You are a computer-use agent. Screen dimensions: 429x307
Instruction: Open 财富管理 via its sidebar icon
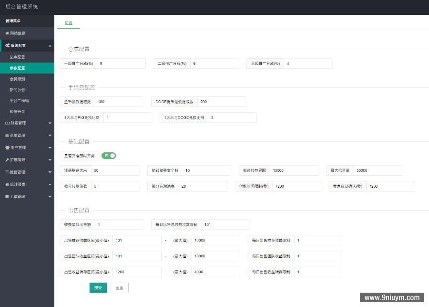pos(7,123)
